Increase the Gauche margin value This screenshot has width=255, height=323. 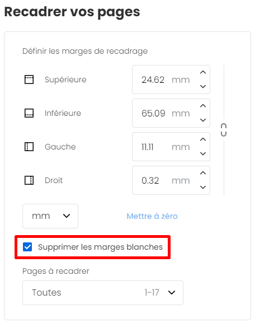coord(203,139)
